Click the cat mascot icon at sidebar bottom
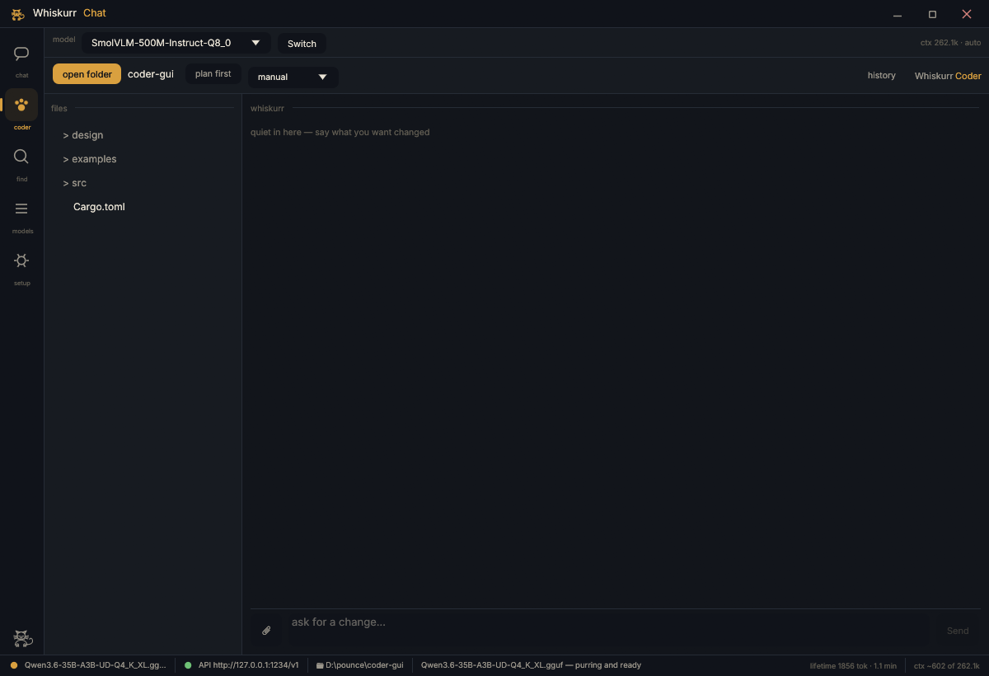The image size is (989, 676). click(x=22, y=638)
